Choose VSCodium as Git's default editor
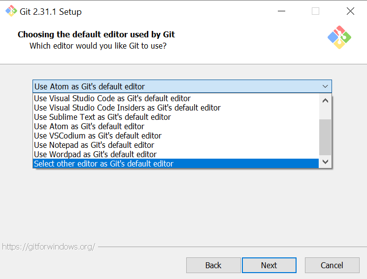The image size is (367, 279). click(x=98, y=136)
